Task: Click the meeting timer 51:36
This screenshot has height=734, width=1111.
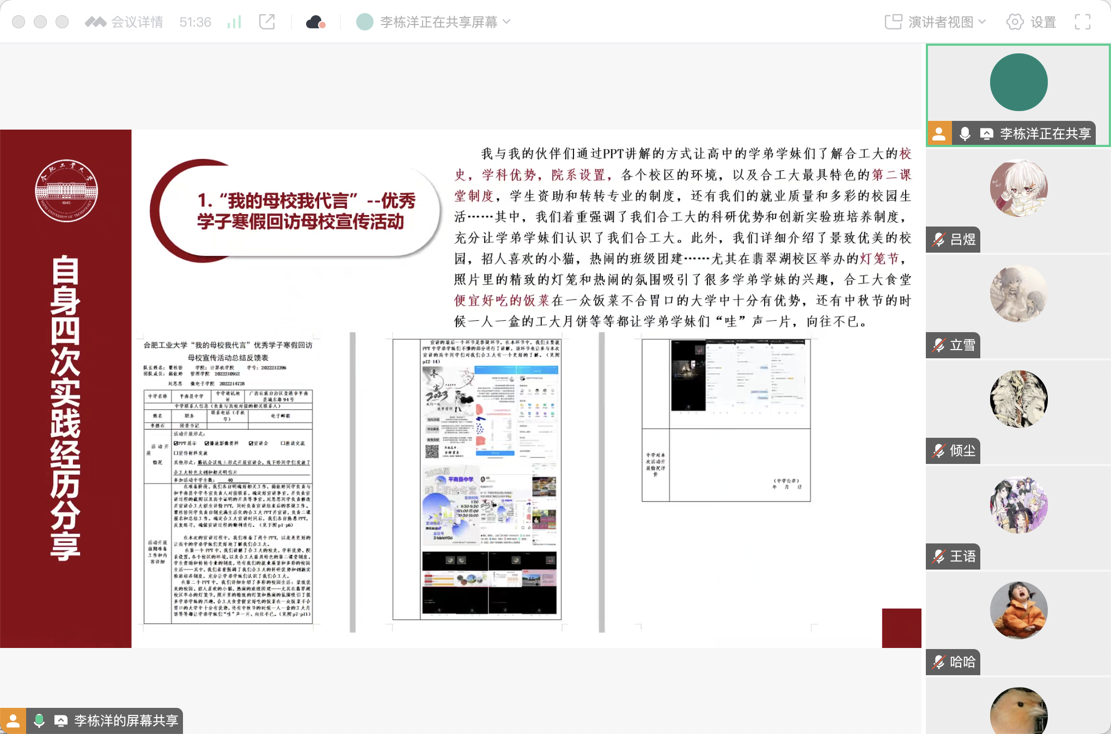Action: point(195,22)
